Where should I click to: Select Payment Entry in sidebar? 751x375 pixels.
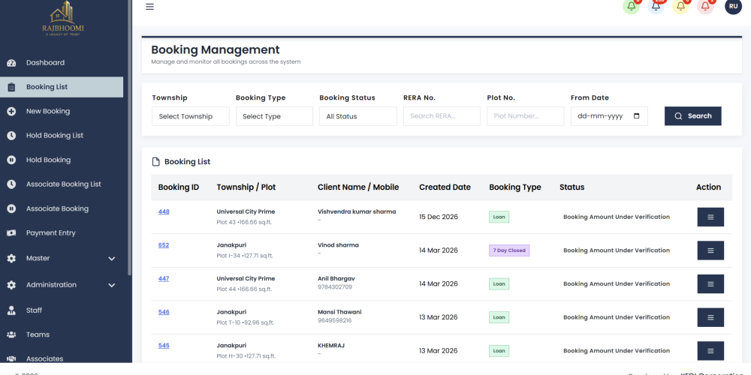pos(50,233)
